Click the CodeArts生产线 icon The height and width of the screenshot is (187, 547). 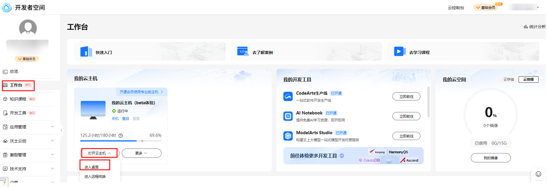coord(288,97)
